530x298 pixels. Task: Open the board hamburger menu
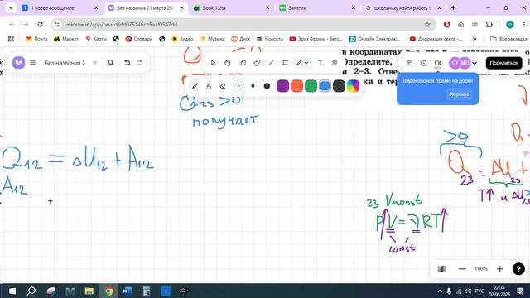(33, 63)
